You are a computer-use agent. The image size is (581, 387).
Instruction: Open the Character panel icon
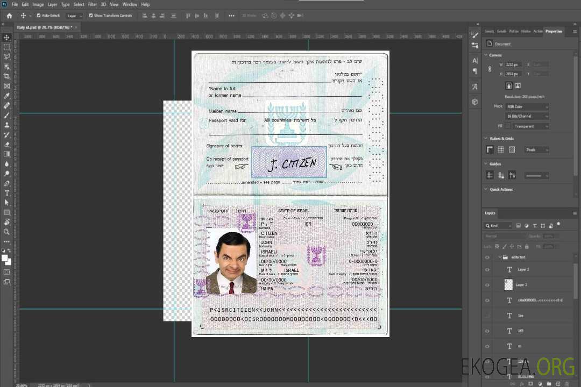[x=475, y=61]
